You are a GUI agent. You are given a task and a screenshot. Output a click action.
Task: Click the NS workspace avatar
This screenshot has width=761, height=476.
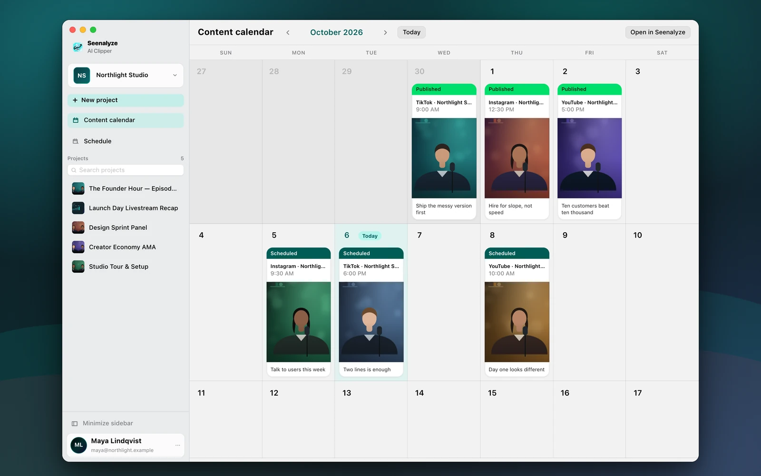click(82, 75)
